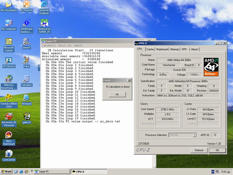The height and width of the screenshot is (175, 233).
Task: Launch Nero StartSmart desktop icon
Action: tap(9, 138)
